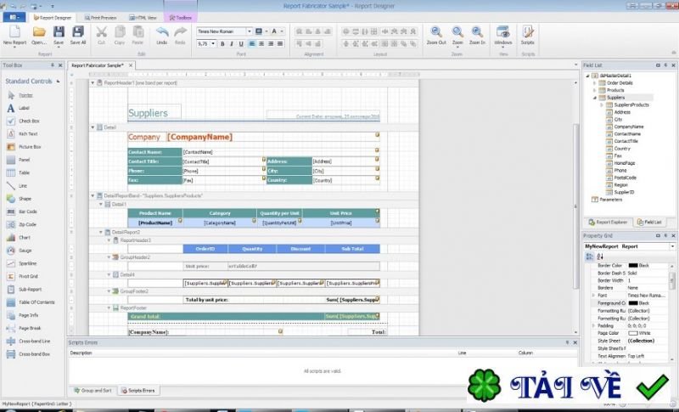Switch to the Group and Sort tab
This screenshot has width=679, height=412.
pos(93,391)
